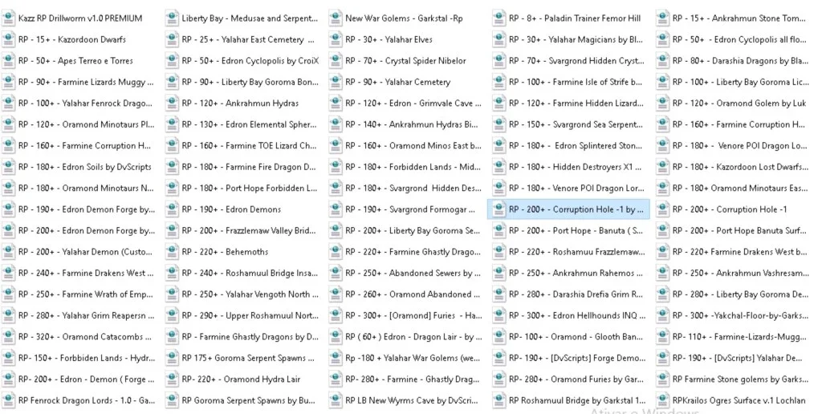Click the icon of RP - 15+ - Kazordoon Dwarfs
822x414 pixels.
click(8, 39)
